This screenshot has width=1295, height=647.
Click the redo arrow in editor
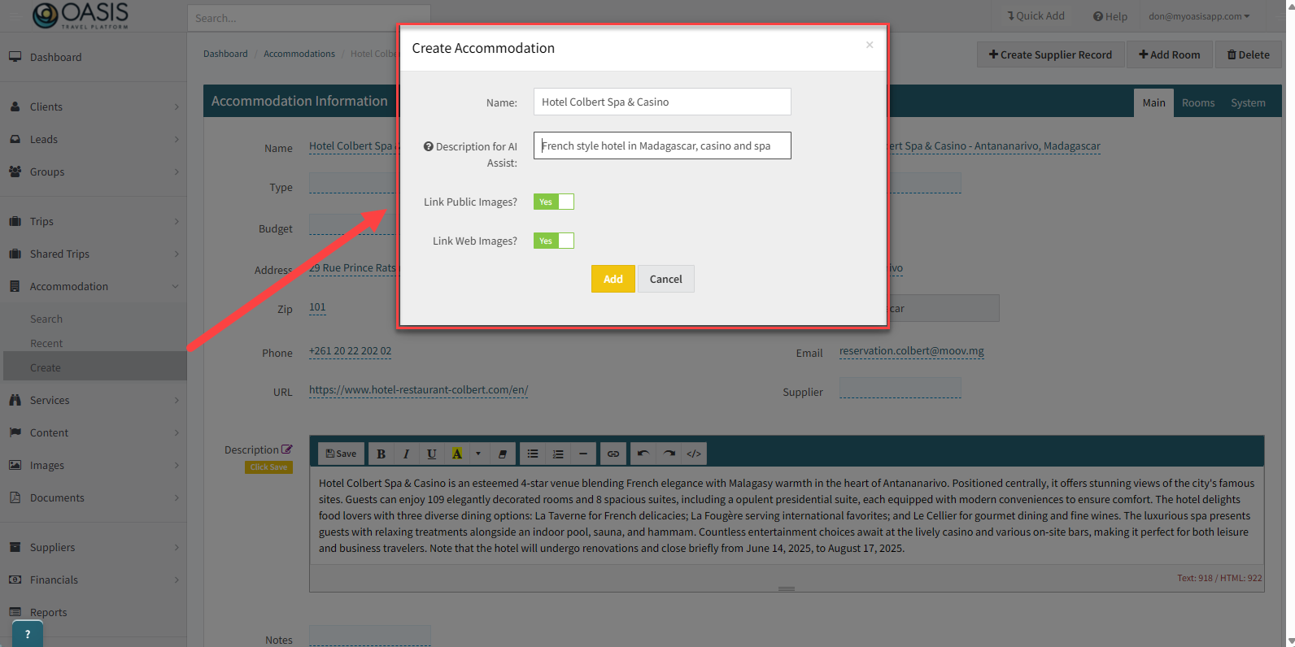click(x=669, y=454)
